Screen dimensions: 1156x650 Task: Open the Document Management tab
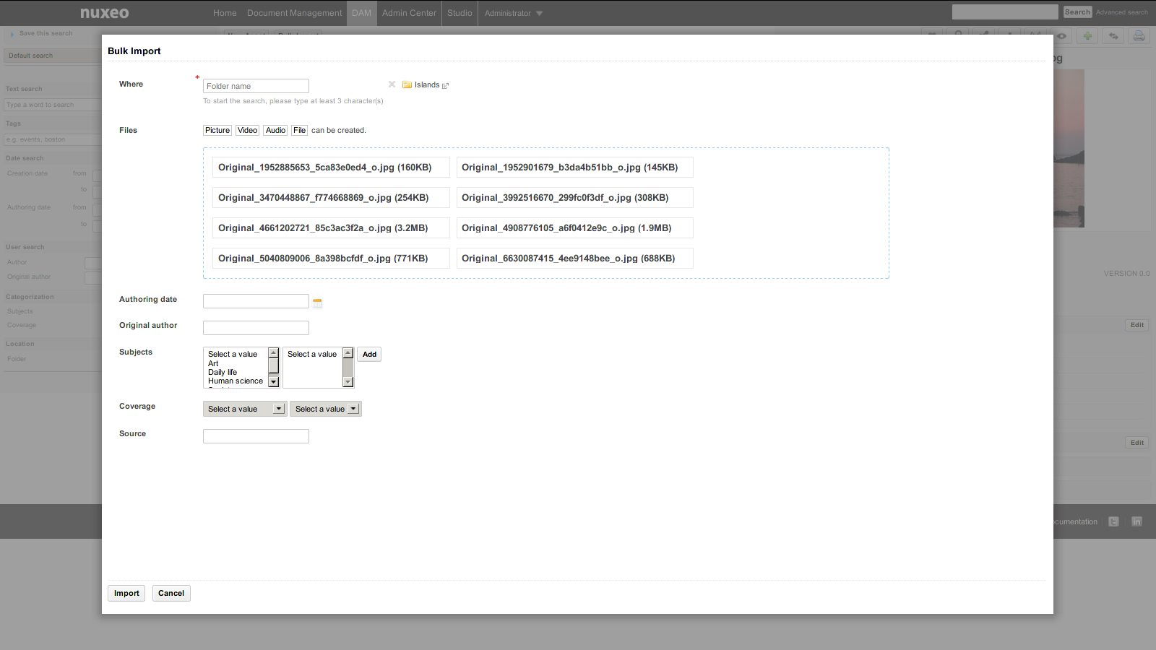pos(294,13)
